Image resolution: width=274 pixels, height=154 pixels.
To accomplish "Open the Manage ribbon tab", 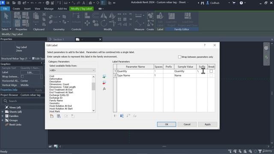I will [x=49, y=9].
